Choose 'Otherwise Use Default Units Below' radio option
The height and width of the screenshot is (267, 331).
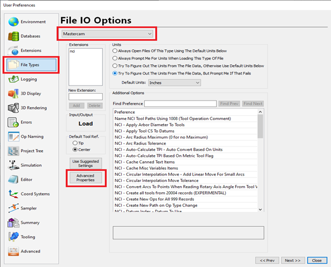(115, 66)
